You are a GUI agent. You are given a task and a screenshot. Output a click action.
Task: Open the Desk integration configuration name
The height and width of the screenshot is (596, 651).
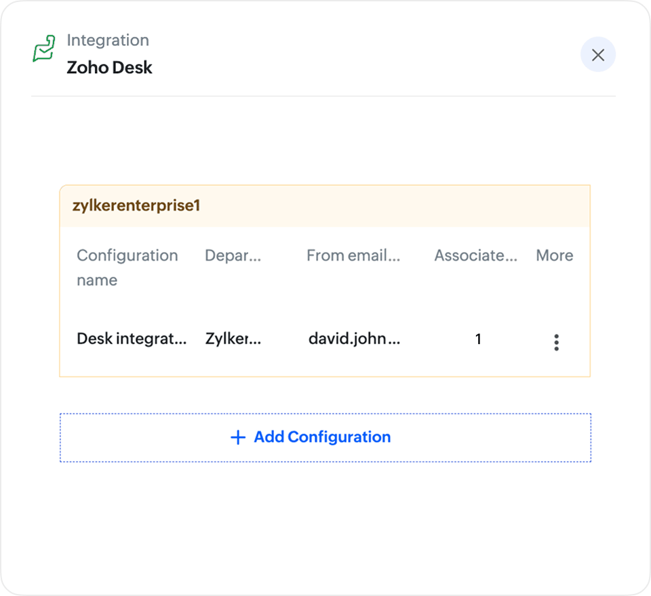(132, 339)
